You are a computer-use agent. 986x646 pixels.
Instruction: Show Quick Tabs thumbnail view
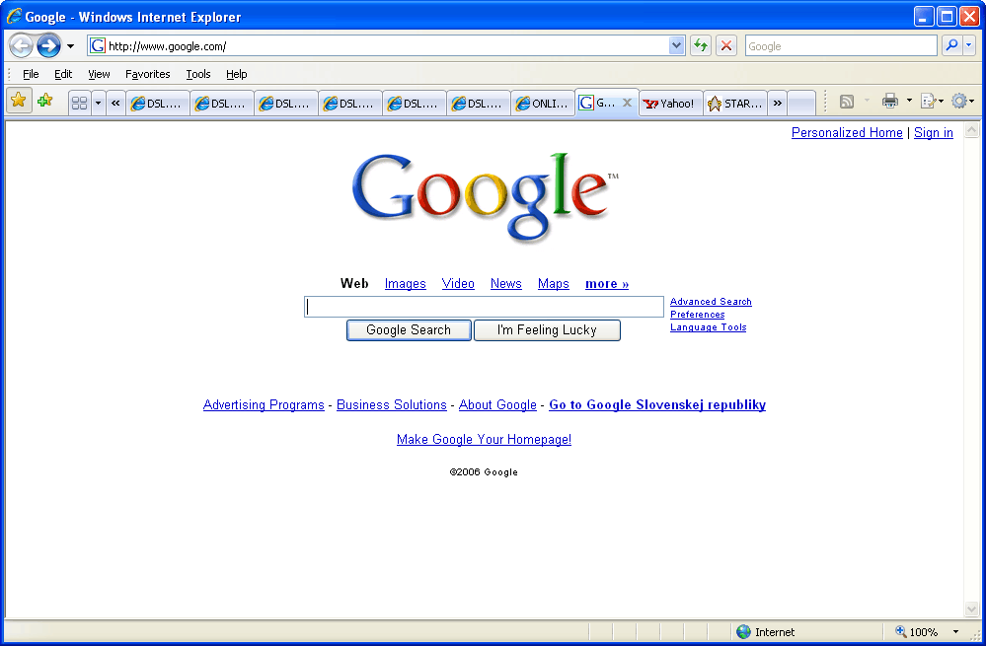pyautogui.click(x=79, y=103)
